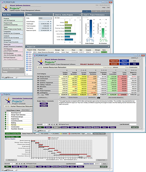Image resolution: width=146 pixels, height=172 pixels.
Task: Pop out the Project List panel arrow icon
Action: pyautogui.click(x=108, y=47)
